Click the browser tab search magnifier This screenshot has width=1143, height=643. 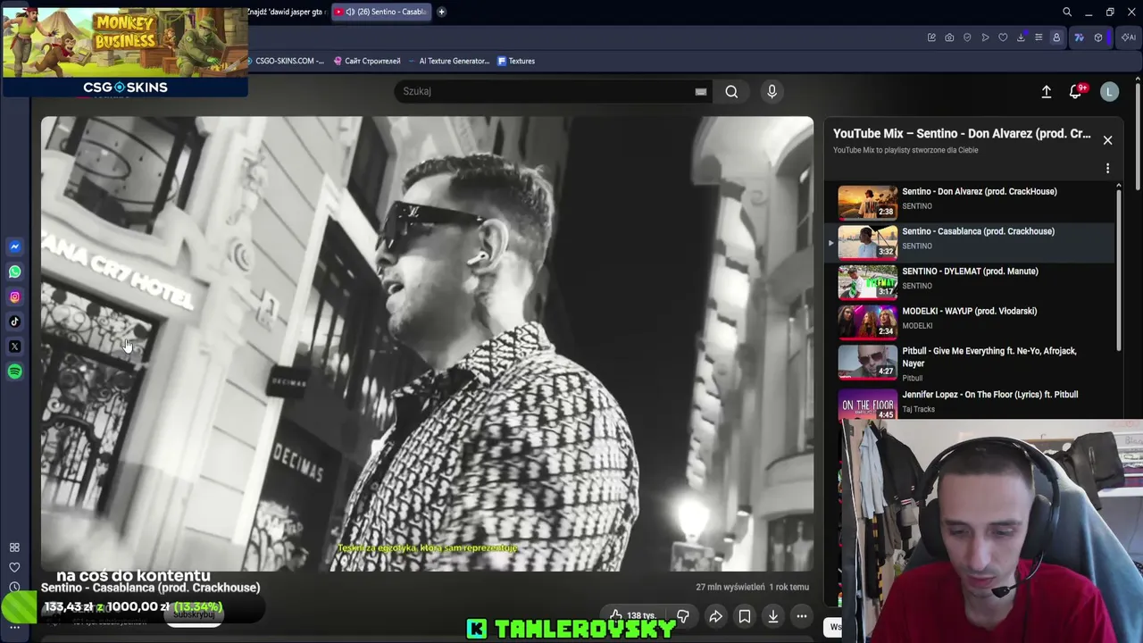click(1067, 12)
